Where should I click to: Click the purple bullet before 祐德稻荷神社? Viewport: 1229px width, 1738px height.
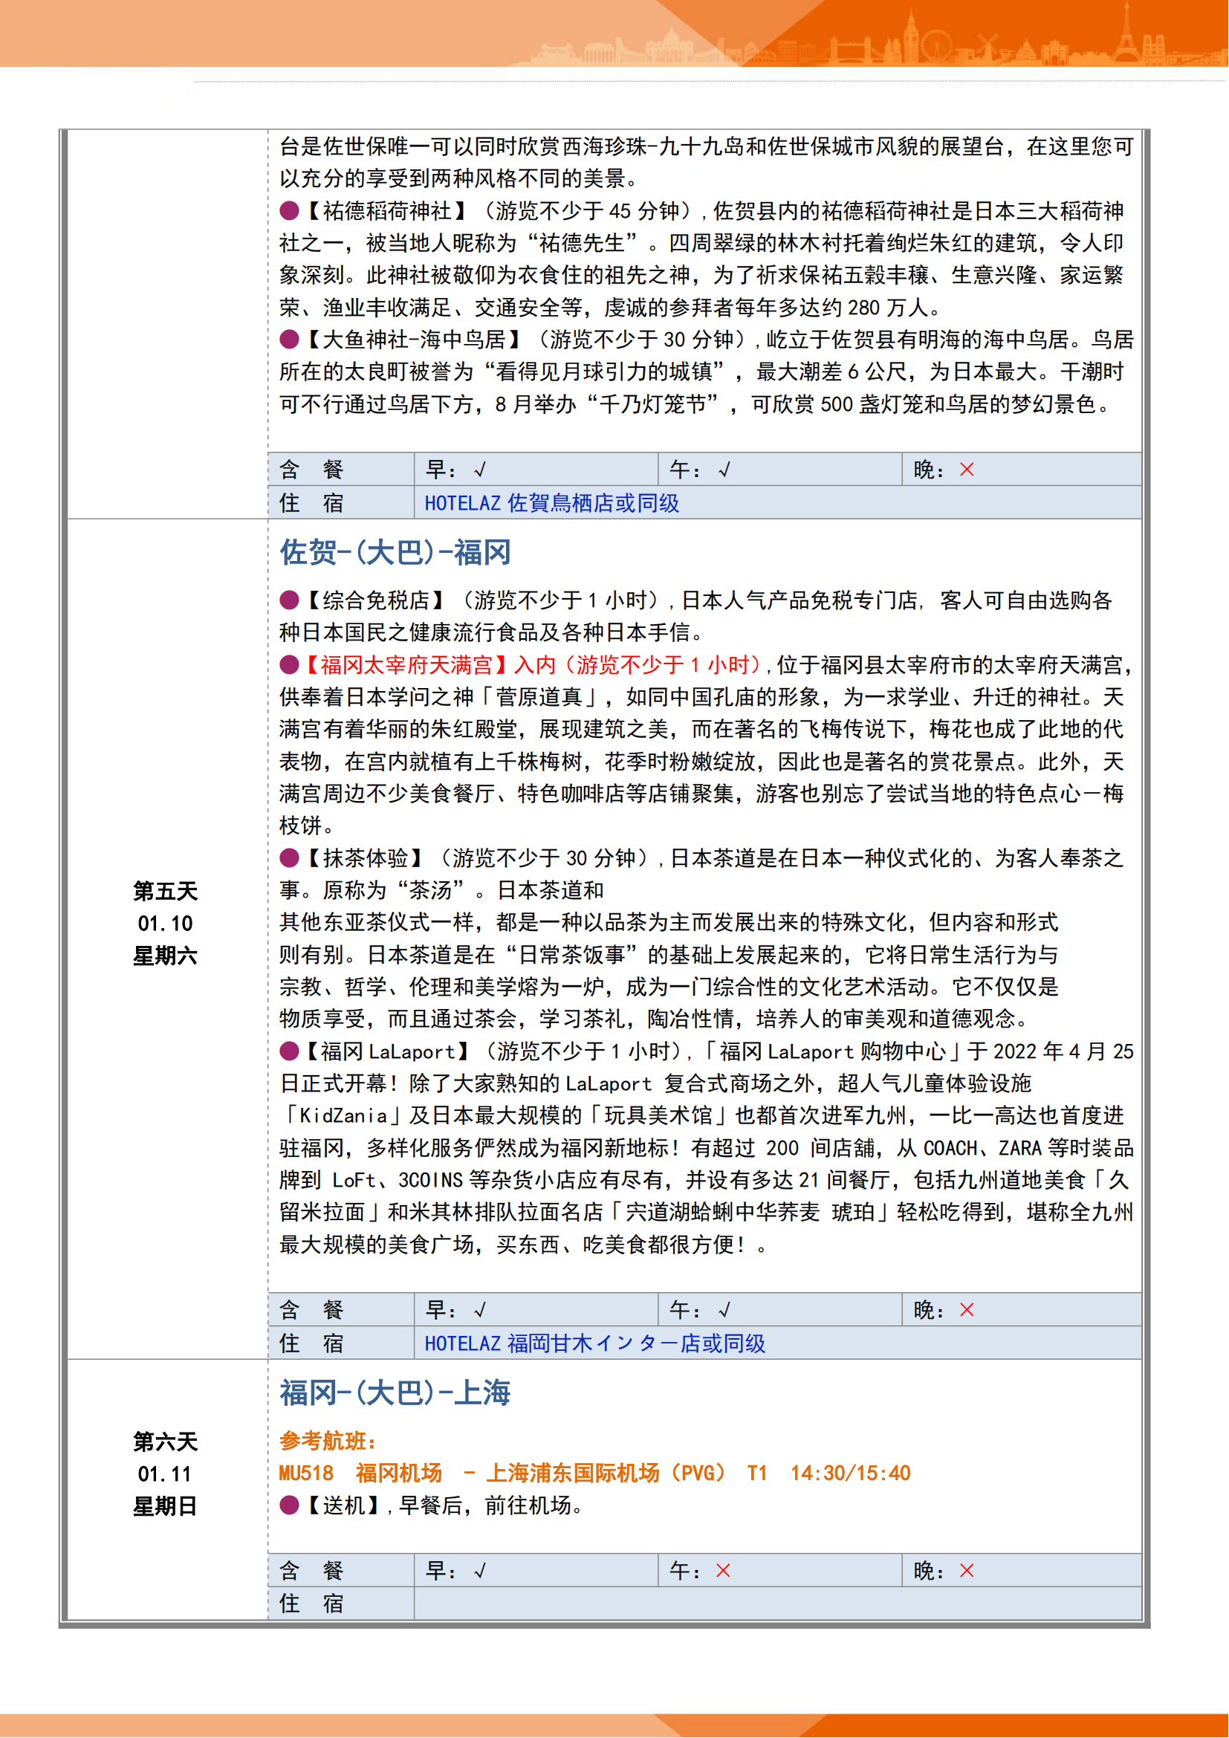(289, 210)
